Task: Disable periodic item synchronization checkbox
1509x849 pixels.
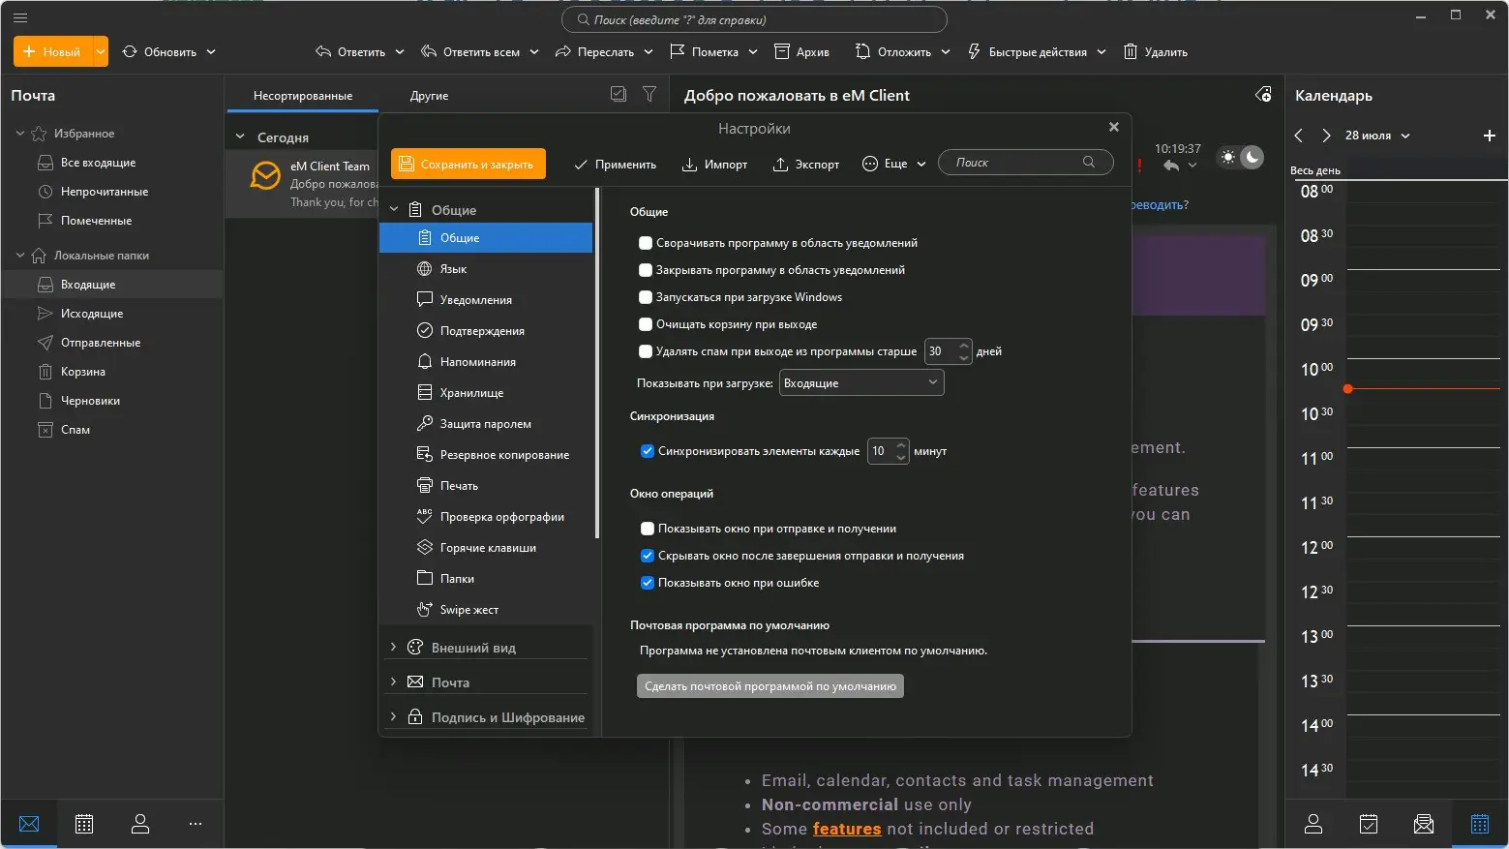Action: click(x=648, y=451)
